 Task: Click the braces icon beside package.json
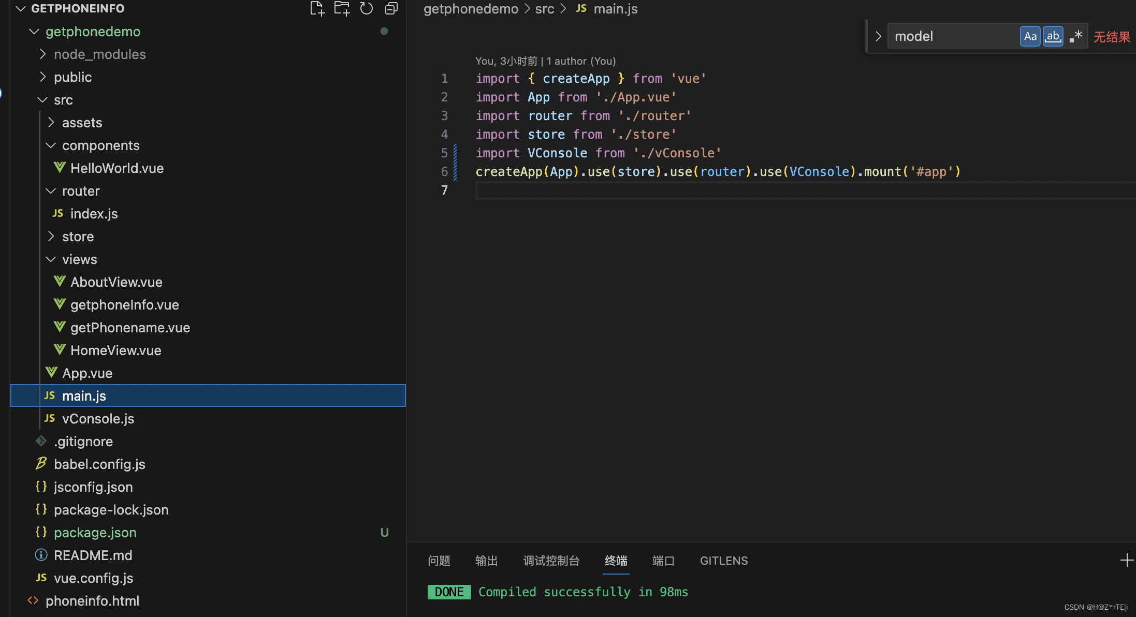[x=41, y=532]
